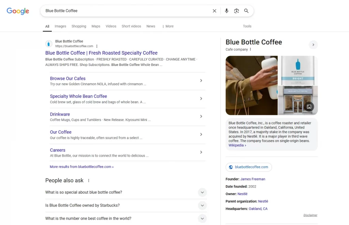Screen dimensions: 349x225
Task: Open three-dot menu beside People also ask
Action: 89,180
